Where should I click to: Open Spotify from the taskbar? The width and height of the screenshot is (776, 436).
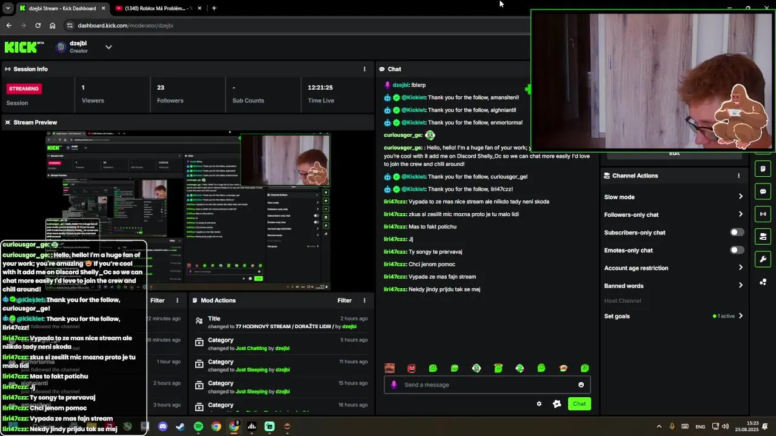pos(198,426)
